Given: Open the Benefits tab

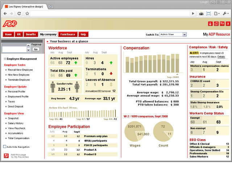Looking at the screenshot, I should tap(31, 34).
